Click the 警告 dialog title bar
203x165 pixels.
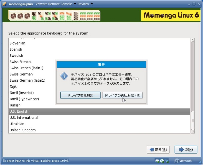click(101, 65)
